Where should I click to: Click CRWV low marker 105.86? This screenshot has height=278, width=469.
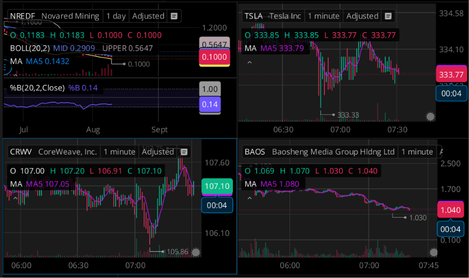point(177,252)
